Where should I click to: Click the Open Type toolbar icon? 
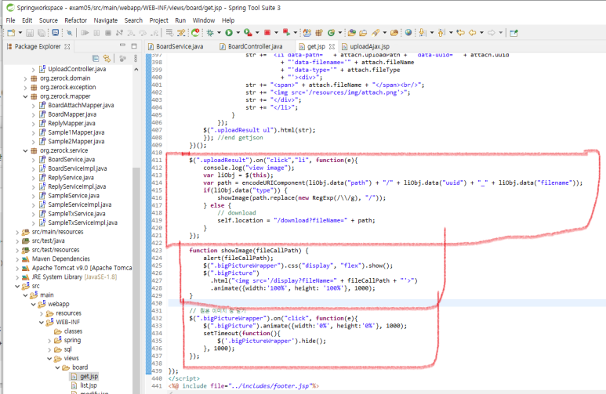[352, 33]
